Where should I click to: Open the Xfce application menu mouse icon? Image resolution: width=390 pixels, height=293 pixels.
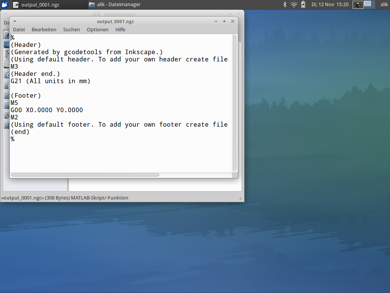click(x=5, y=5)
